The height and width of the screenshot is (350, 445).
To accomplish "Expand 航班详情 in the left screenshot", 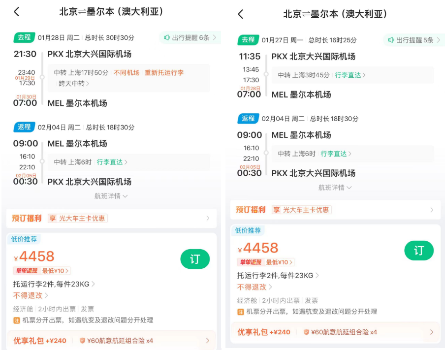I will (111, 196).
